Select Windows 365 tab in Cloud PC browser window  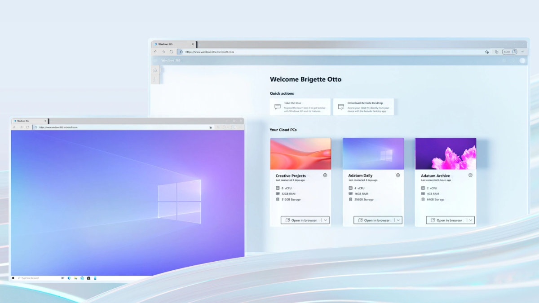click(x=31, y=121)
